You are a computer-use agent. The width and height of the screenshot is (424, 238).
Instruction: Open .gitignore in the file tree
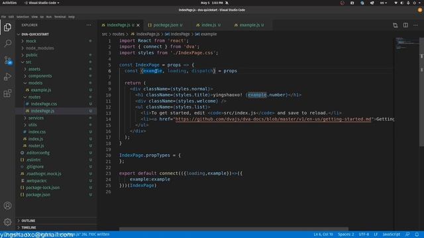tap(35, 167)
